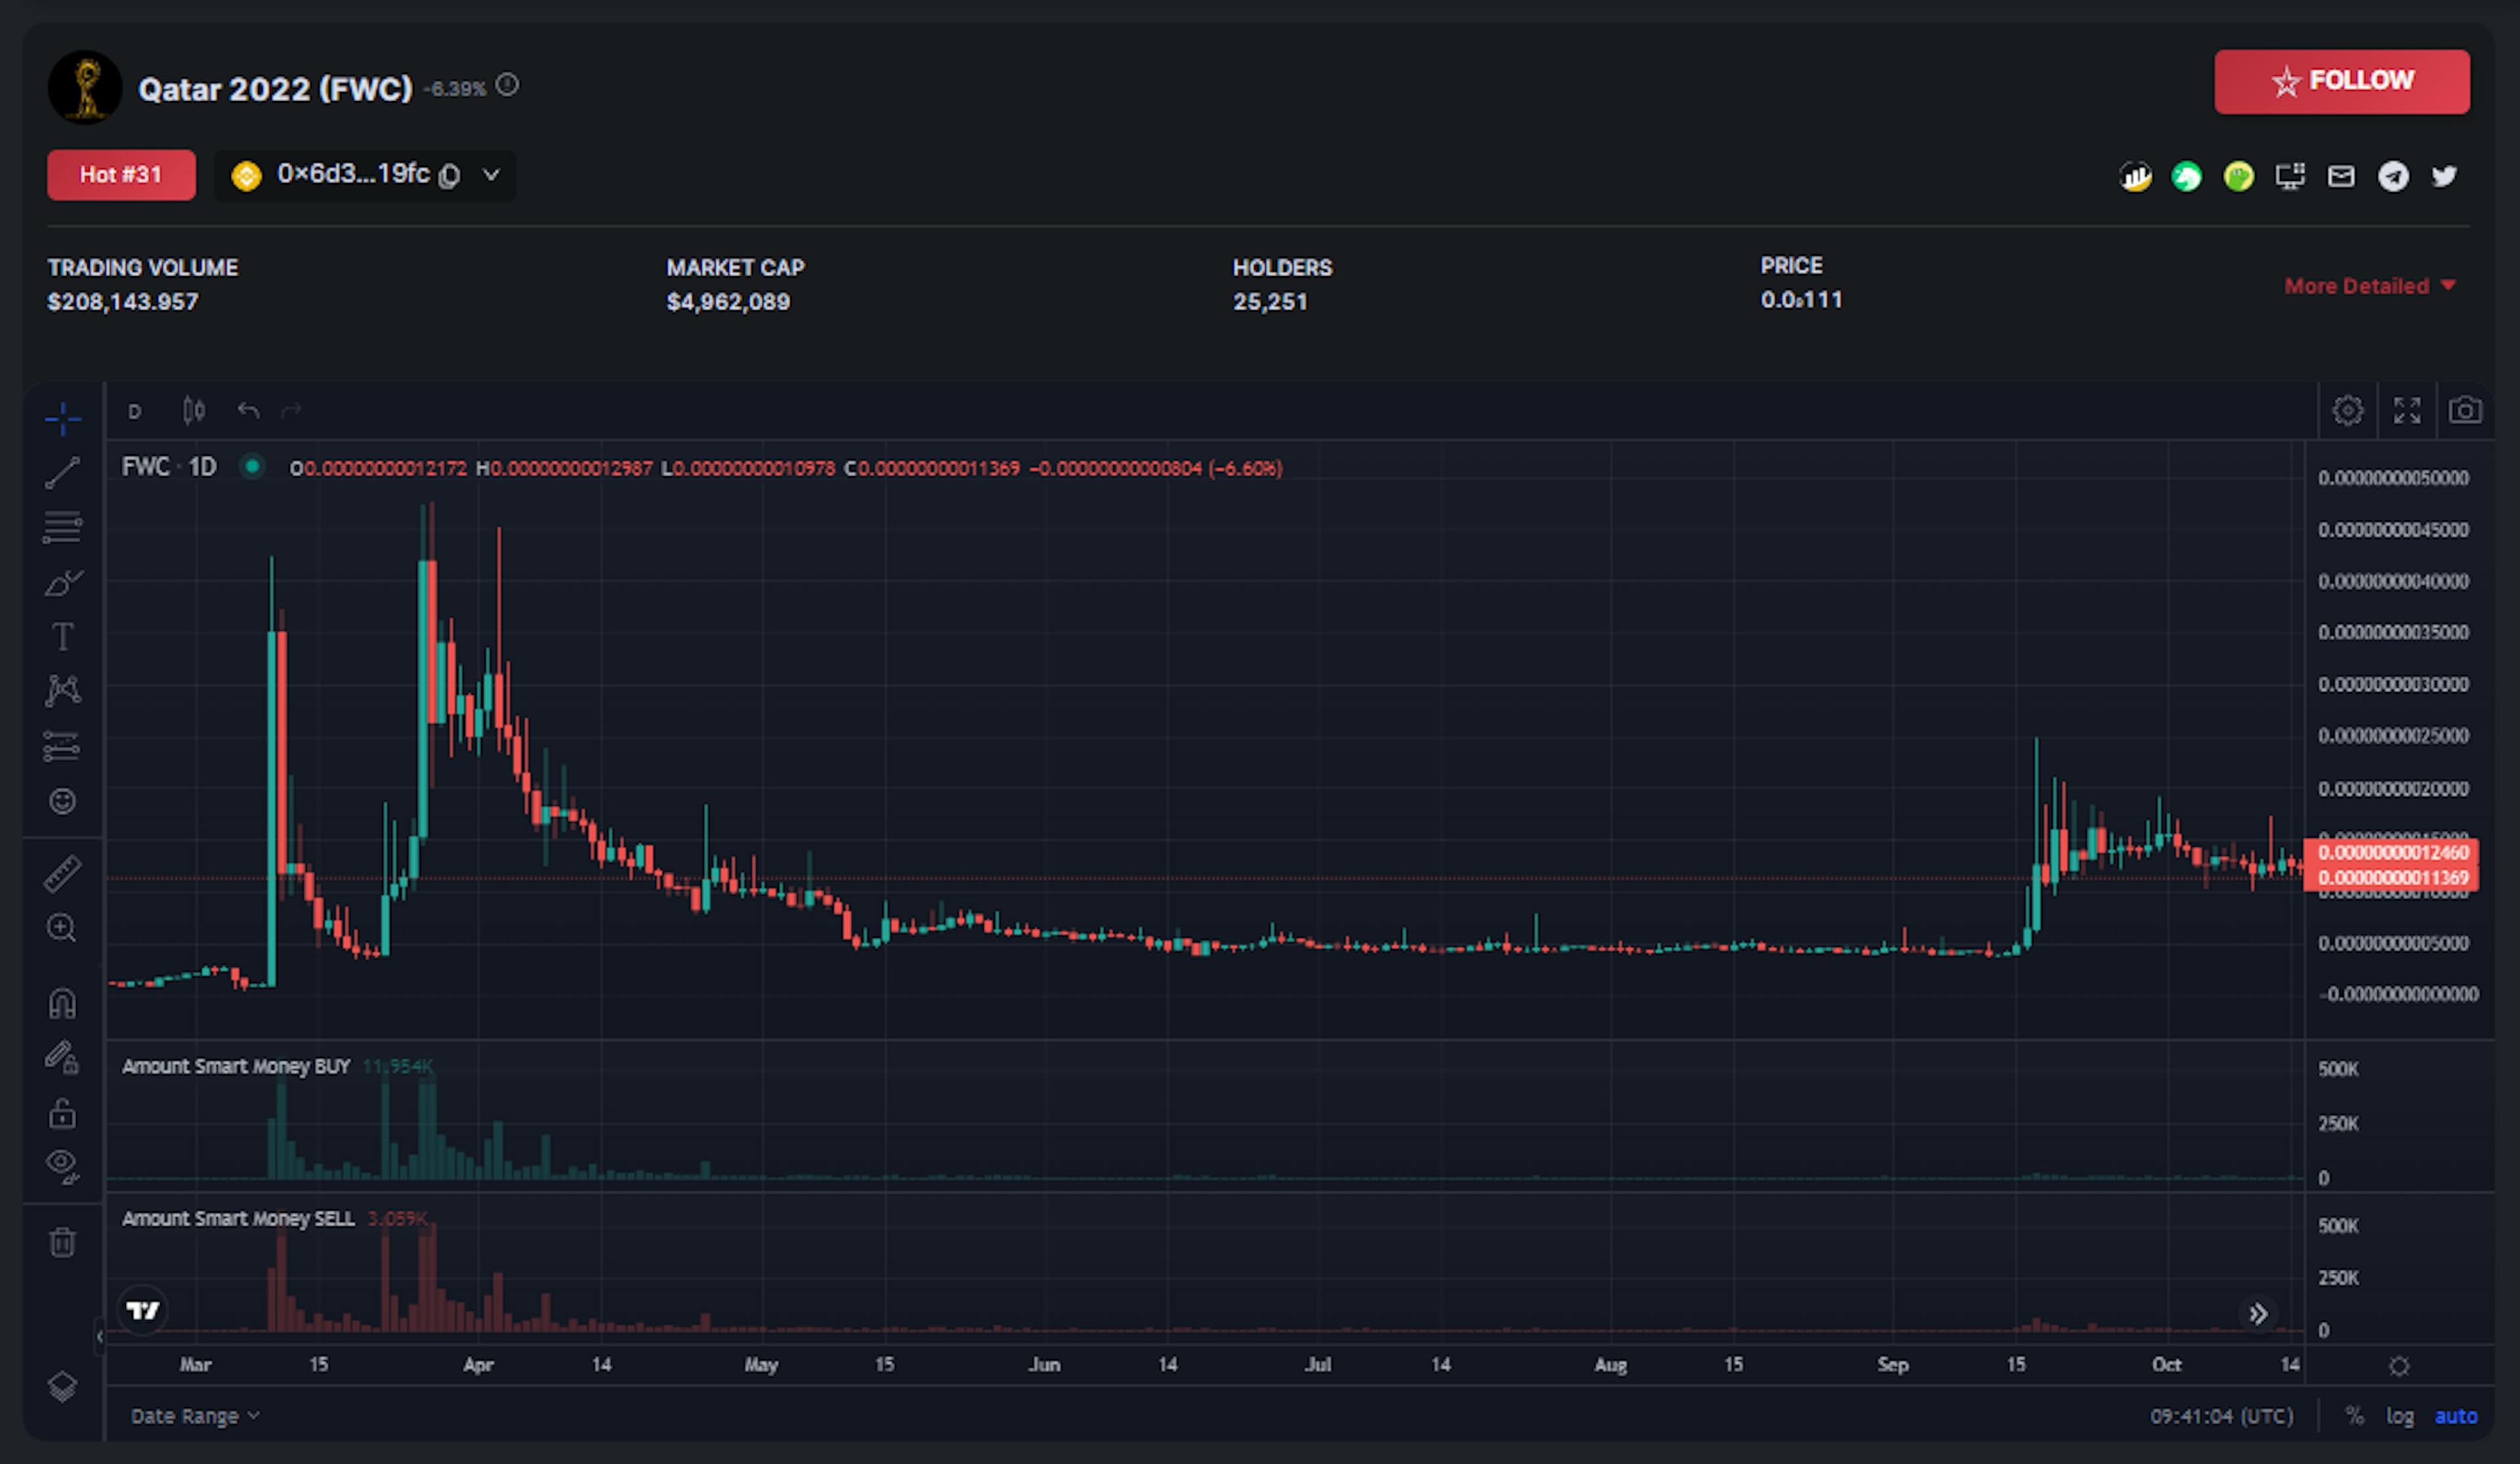The height and width of the screenshot is (1464, 2520).
Task: Open the ruler measure tool
Action: [62, 874]
